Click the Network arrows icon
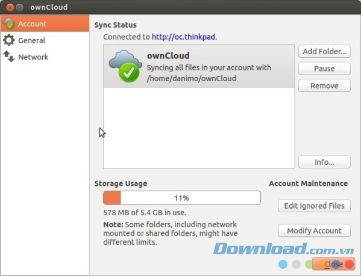This screenshot has width=361, height=276. (x=9, y=57)
